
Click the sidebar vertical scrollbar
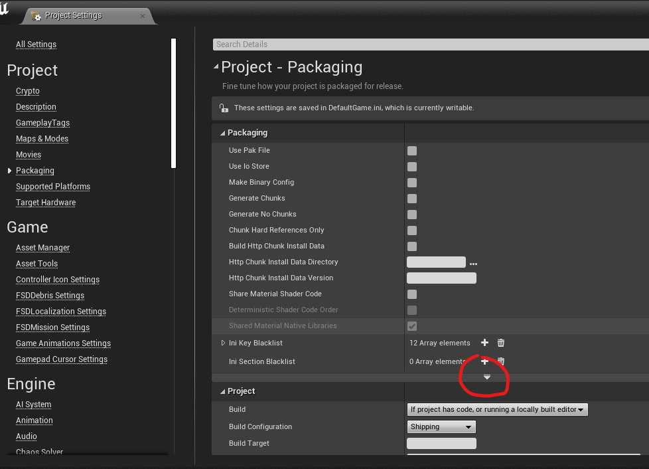pos(173,103)
